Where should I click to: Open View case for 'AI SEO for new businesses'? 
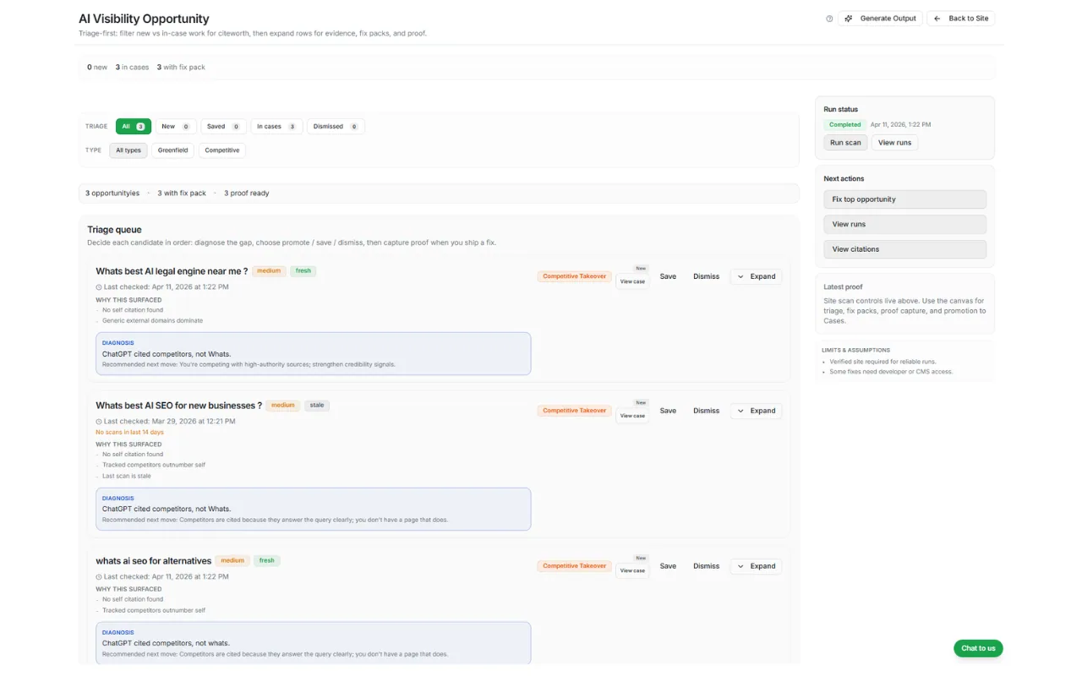[632, 416]
